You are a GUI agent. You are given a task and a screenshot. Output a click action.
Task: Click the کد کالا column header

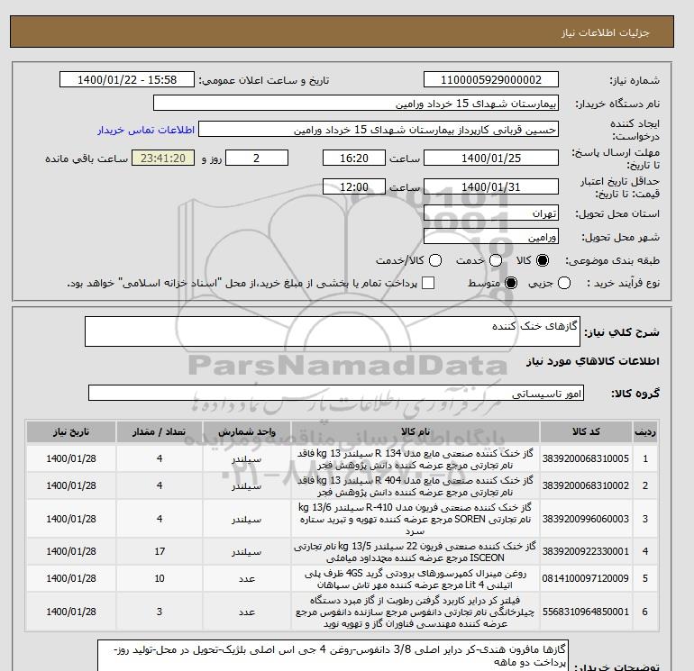[x=586, y=431]
